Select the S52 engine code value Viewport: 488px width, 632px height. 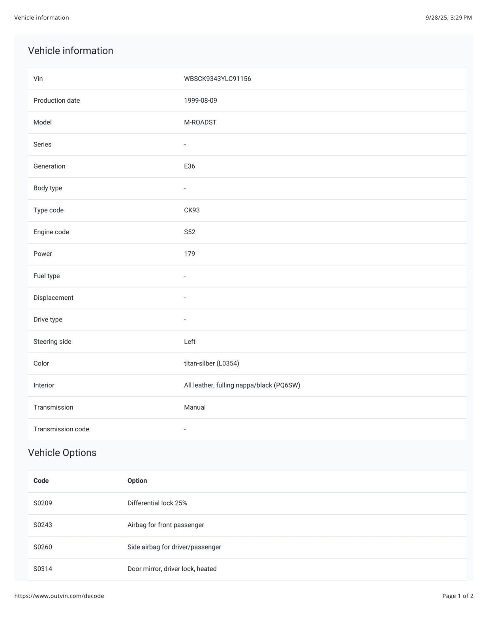coord(190,232)
